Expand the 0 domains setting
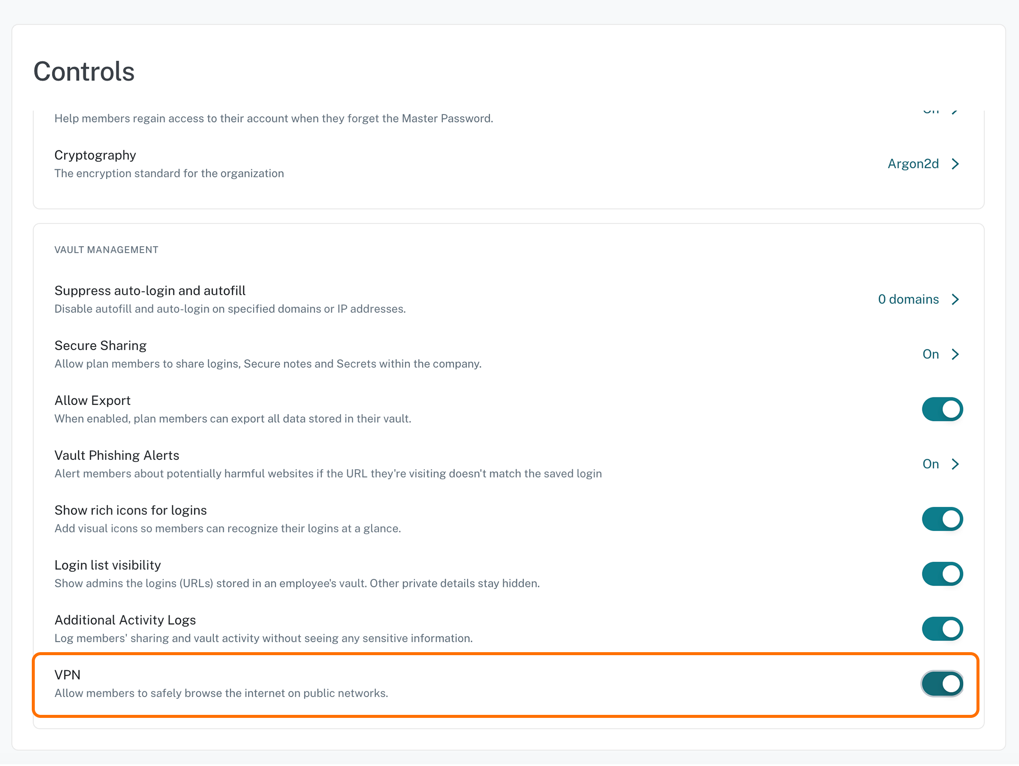1019x766 pixels. point(908,300)
